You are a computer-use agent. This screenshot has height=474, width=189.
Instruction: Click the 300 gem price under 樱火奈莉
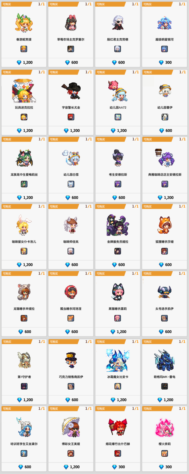[x=165, y=467]
